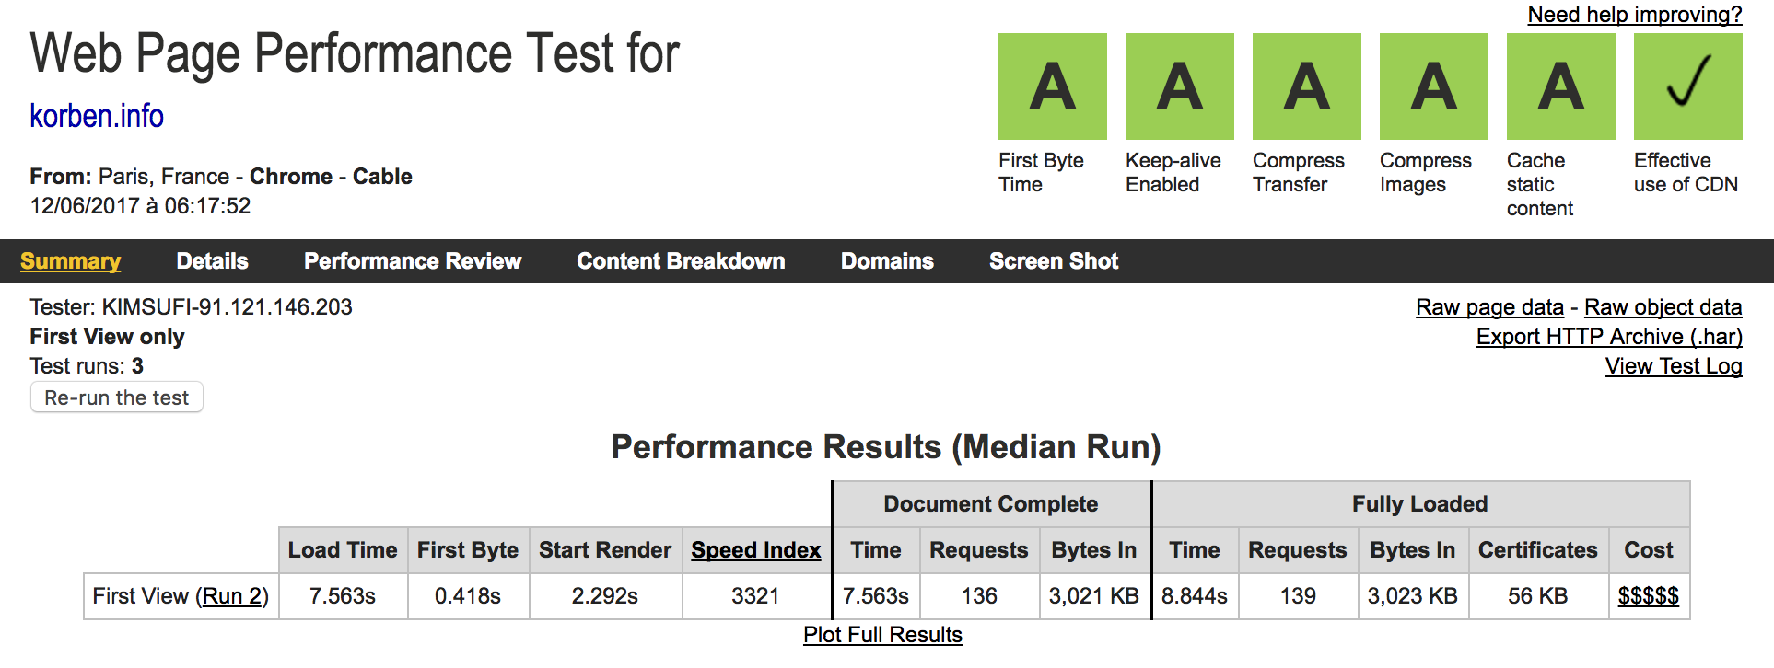Click the Fully Loaded group header
The image size is (1774, 668).
point(1420,504)
